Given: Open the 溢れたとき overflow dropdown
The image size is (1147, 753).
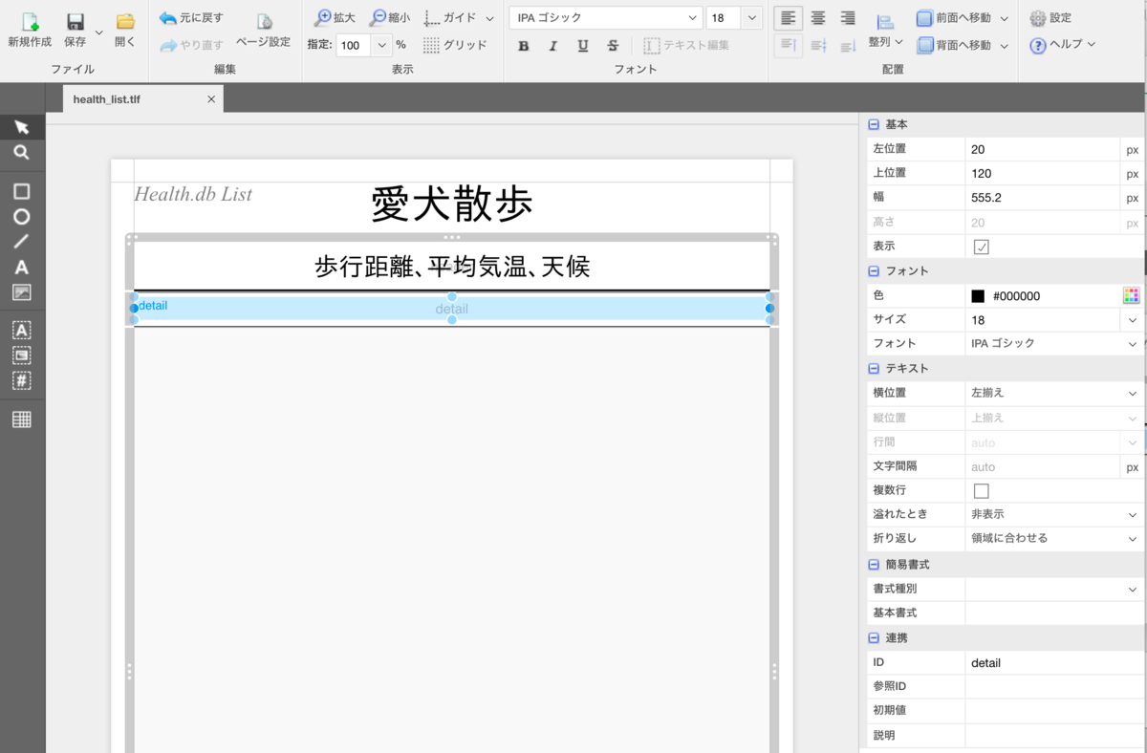Looking at the screenshot, I should pyautogui.click(x=1051, y=514).
